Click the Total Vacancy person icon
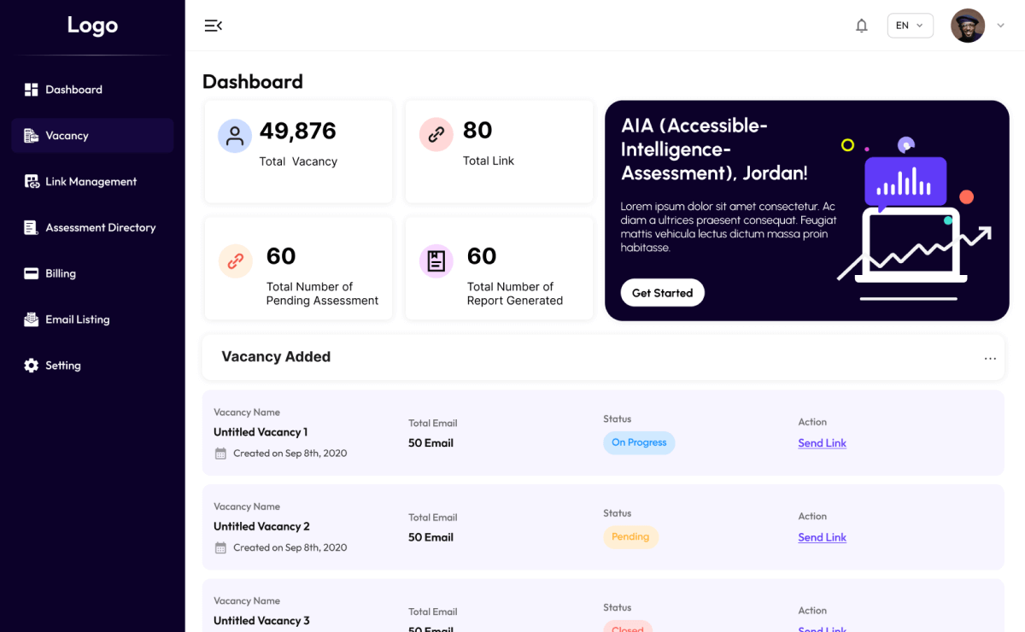Image resolution: width=1025 pixels, height=632 pixels. [235, 136]
